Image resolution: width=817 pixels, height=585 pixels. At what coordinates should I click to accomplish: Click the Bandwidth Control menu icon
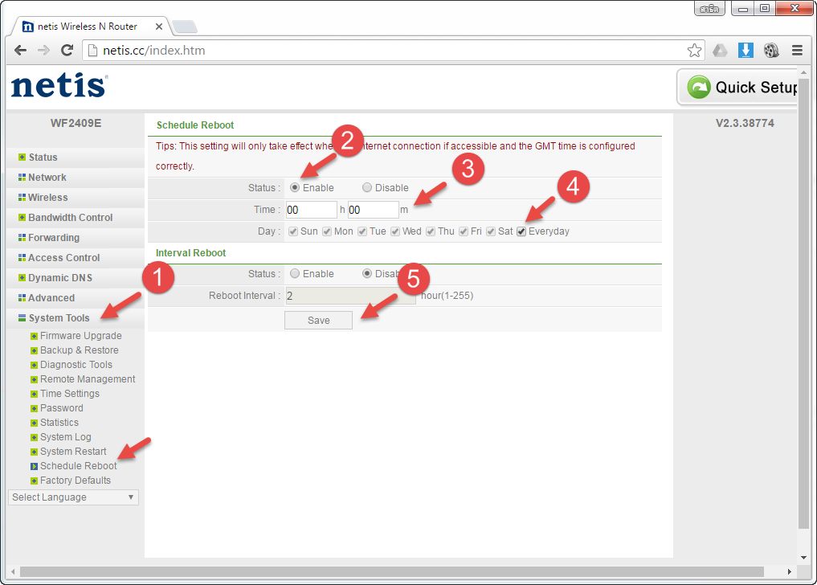[22, 218]
